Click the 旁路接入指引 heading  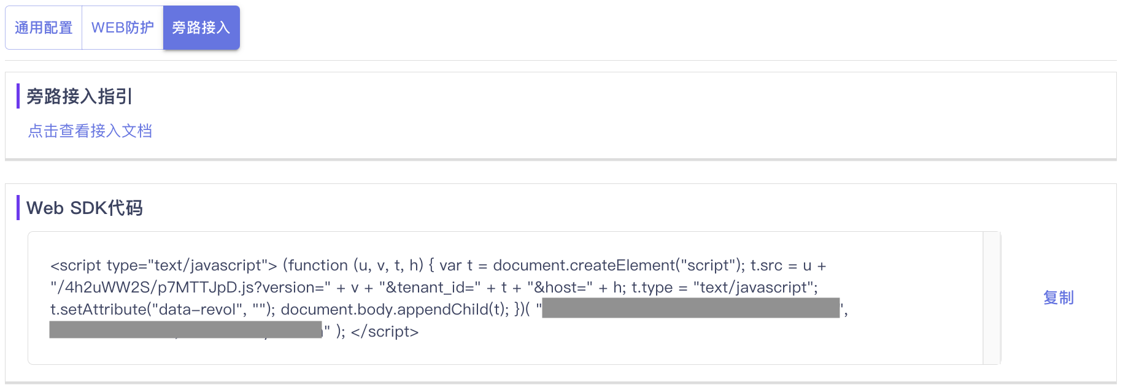(79, 96)
